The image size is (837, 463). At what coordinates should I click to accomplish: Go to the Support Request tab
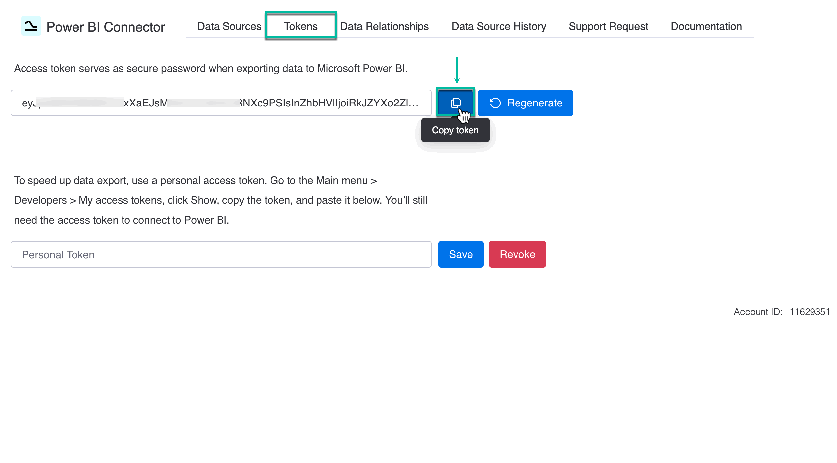pos(608,26)
